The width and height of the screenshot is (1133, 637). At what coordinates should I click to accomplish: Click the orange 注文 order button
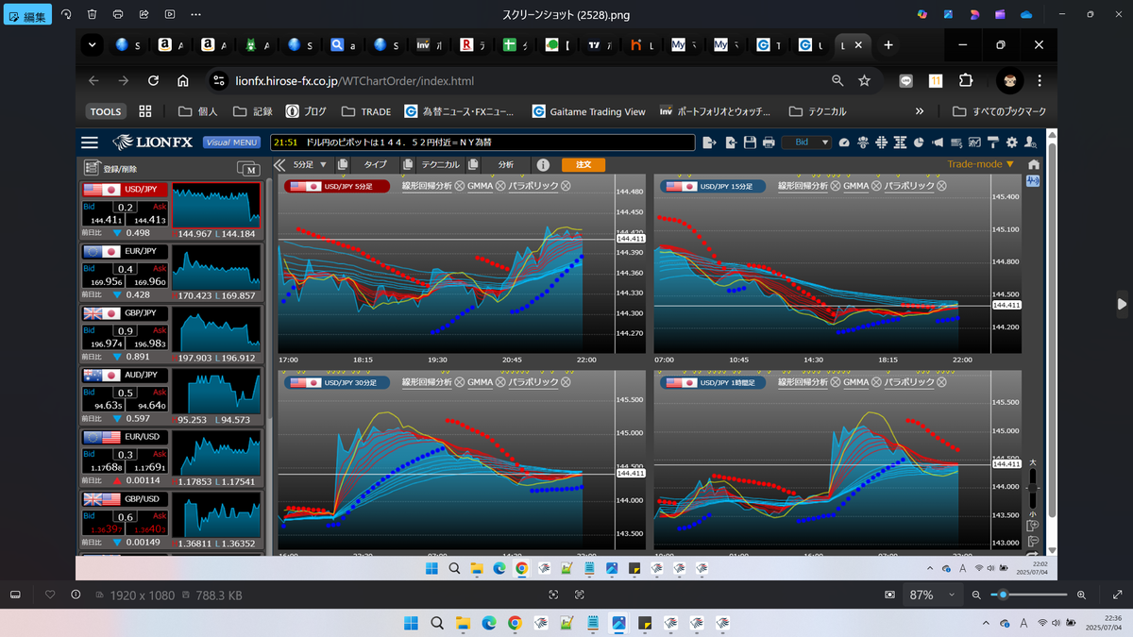click(583, 164)
